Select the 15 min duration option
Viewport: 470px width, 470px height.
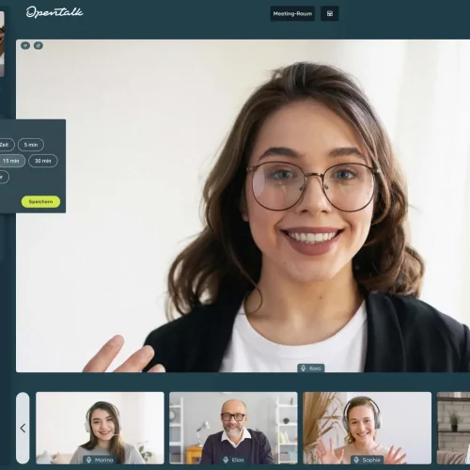pyautogui.click(x=11, y=161)
